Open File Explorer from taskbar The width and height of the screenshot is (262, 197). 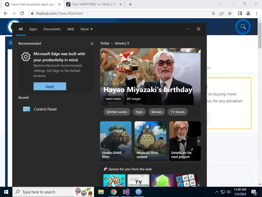pos(101,192)
